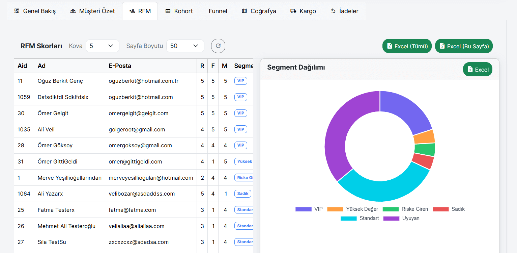
Task: Select email omer@gittigeldi.com
Action: coord(135,161)
